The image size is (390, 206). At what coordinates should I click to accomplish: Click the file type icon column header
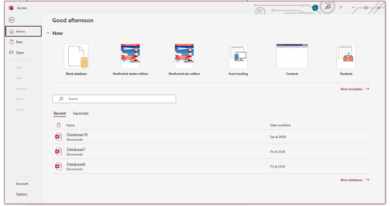(59, 125)
